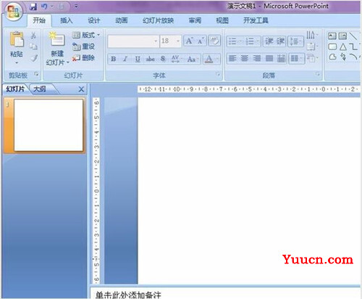This screenshot has width=362, height=299.
Task: Switch to the 审阅 Review tab
Action: [x=195, y=20]
